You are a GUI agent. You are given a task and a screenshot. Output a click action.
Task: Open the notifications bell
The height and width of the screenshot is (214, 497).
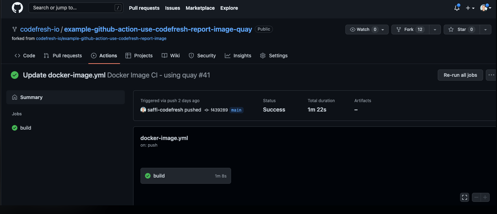pyautogui.click(x=457, y=8)
